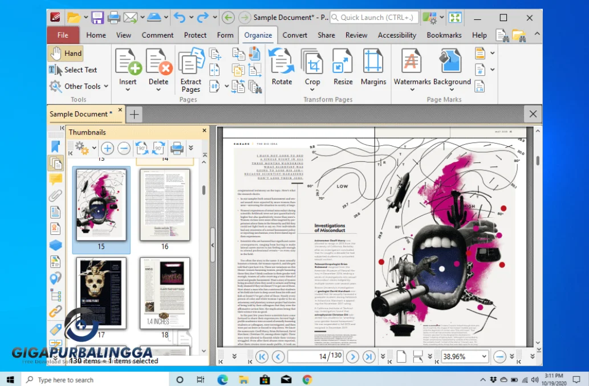Activate the Select Text tool
Viewport: 589px width, 386px height.
[73, 70]
